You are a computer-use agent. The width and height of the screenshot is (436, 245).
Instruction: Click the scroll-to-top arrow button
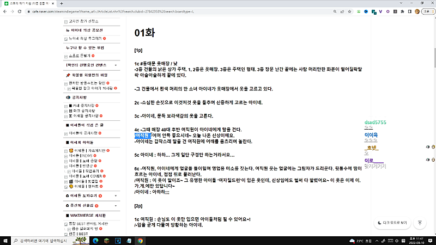(x=420, y=222)
